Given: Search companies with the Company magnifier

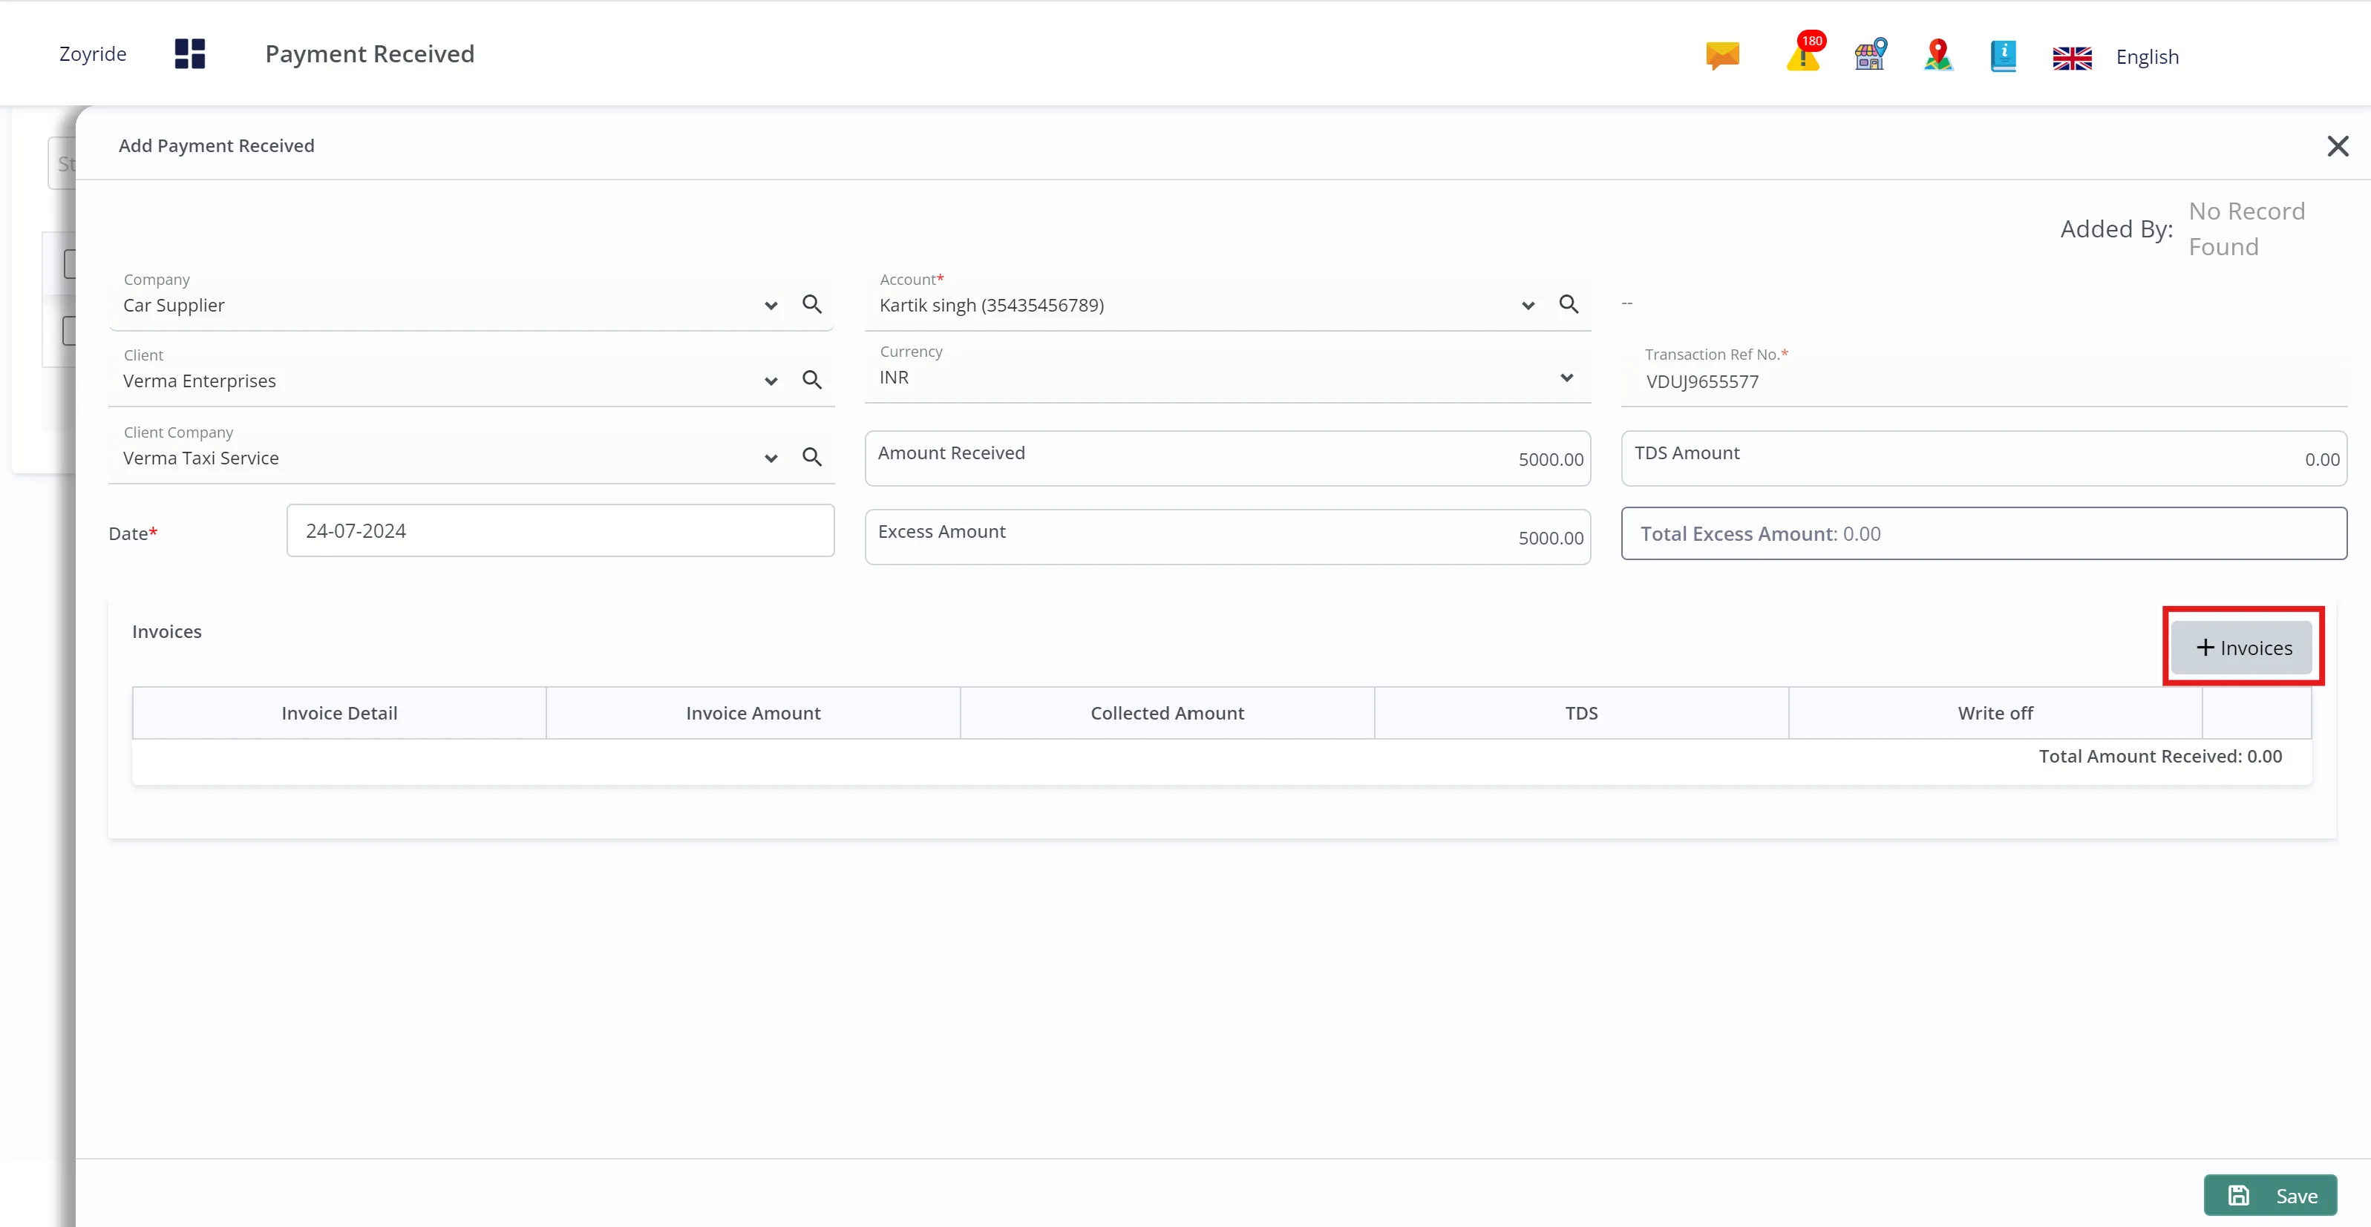Looking at the screenshot, I should coord(811,303).
